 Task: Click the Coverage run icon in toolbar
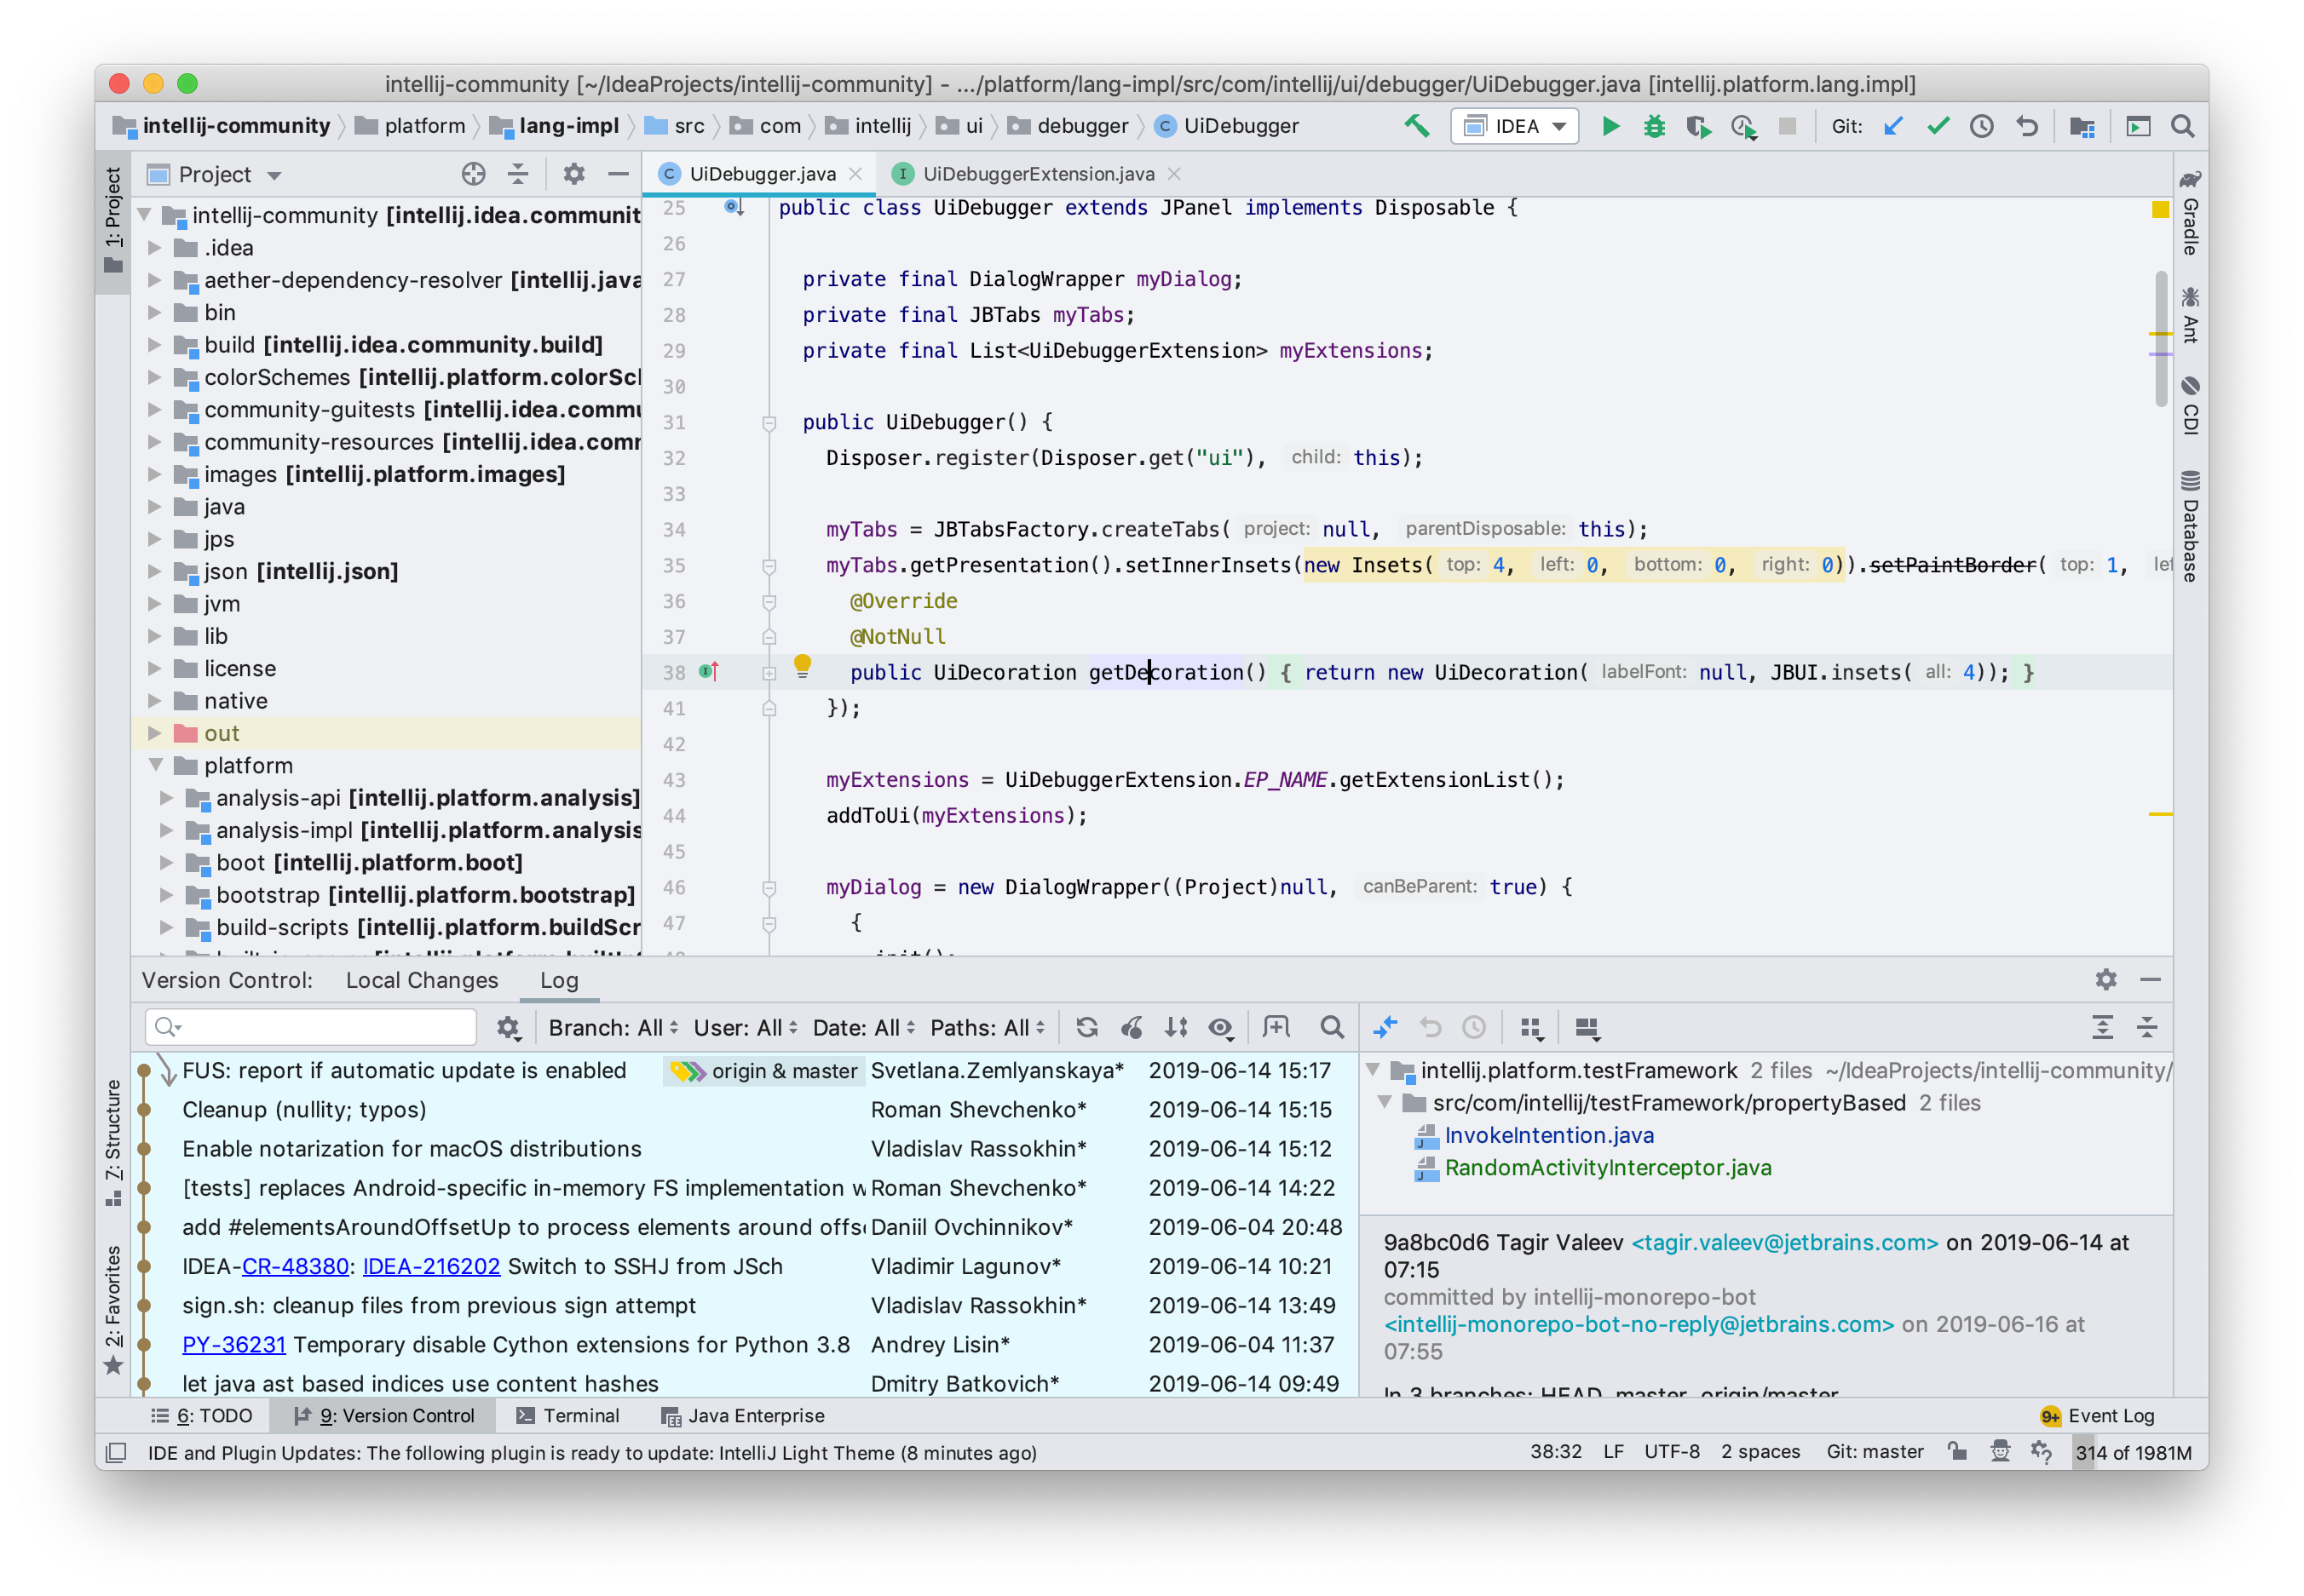(1693, 126)
